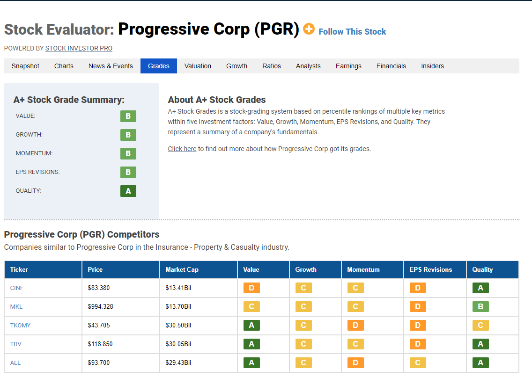
Task: Switch to the Valuation tab
Action: 198,66
